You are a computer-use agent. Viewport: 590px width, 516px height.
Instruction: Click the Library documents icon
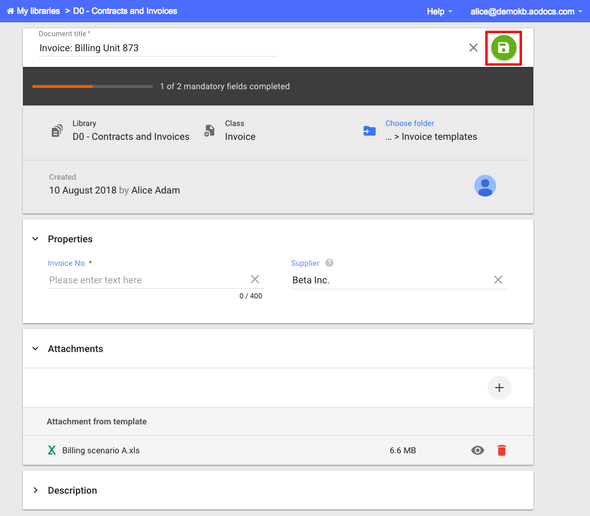(x=57, y=131)
